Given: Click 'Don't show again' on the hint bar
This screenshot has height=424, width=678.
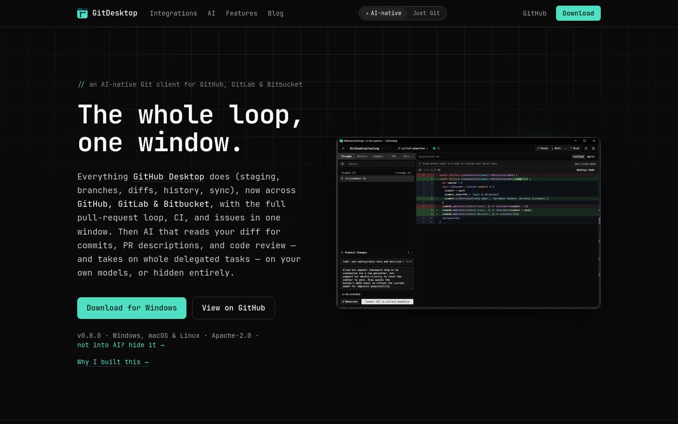Looking at the screenshot, I should tap(585, 163).
